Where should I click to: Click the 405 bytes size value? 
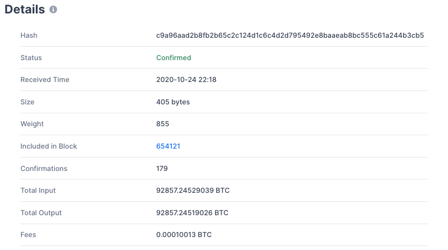tap(173, 102)
